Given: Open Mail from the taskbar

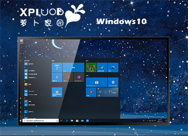Looking at the screenshot, I should point(82,121).
